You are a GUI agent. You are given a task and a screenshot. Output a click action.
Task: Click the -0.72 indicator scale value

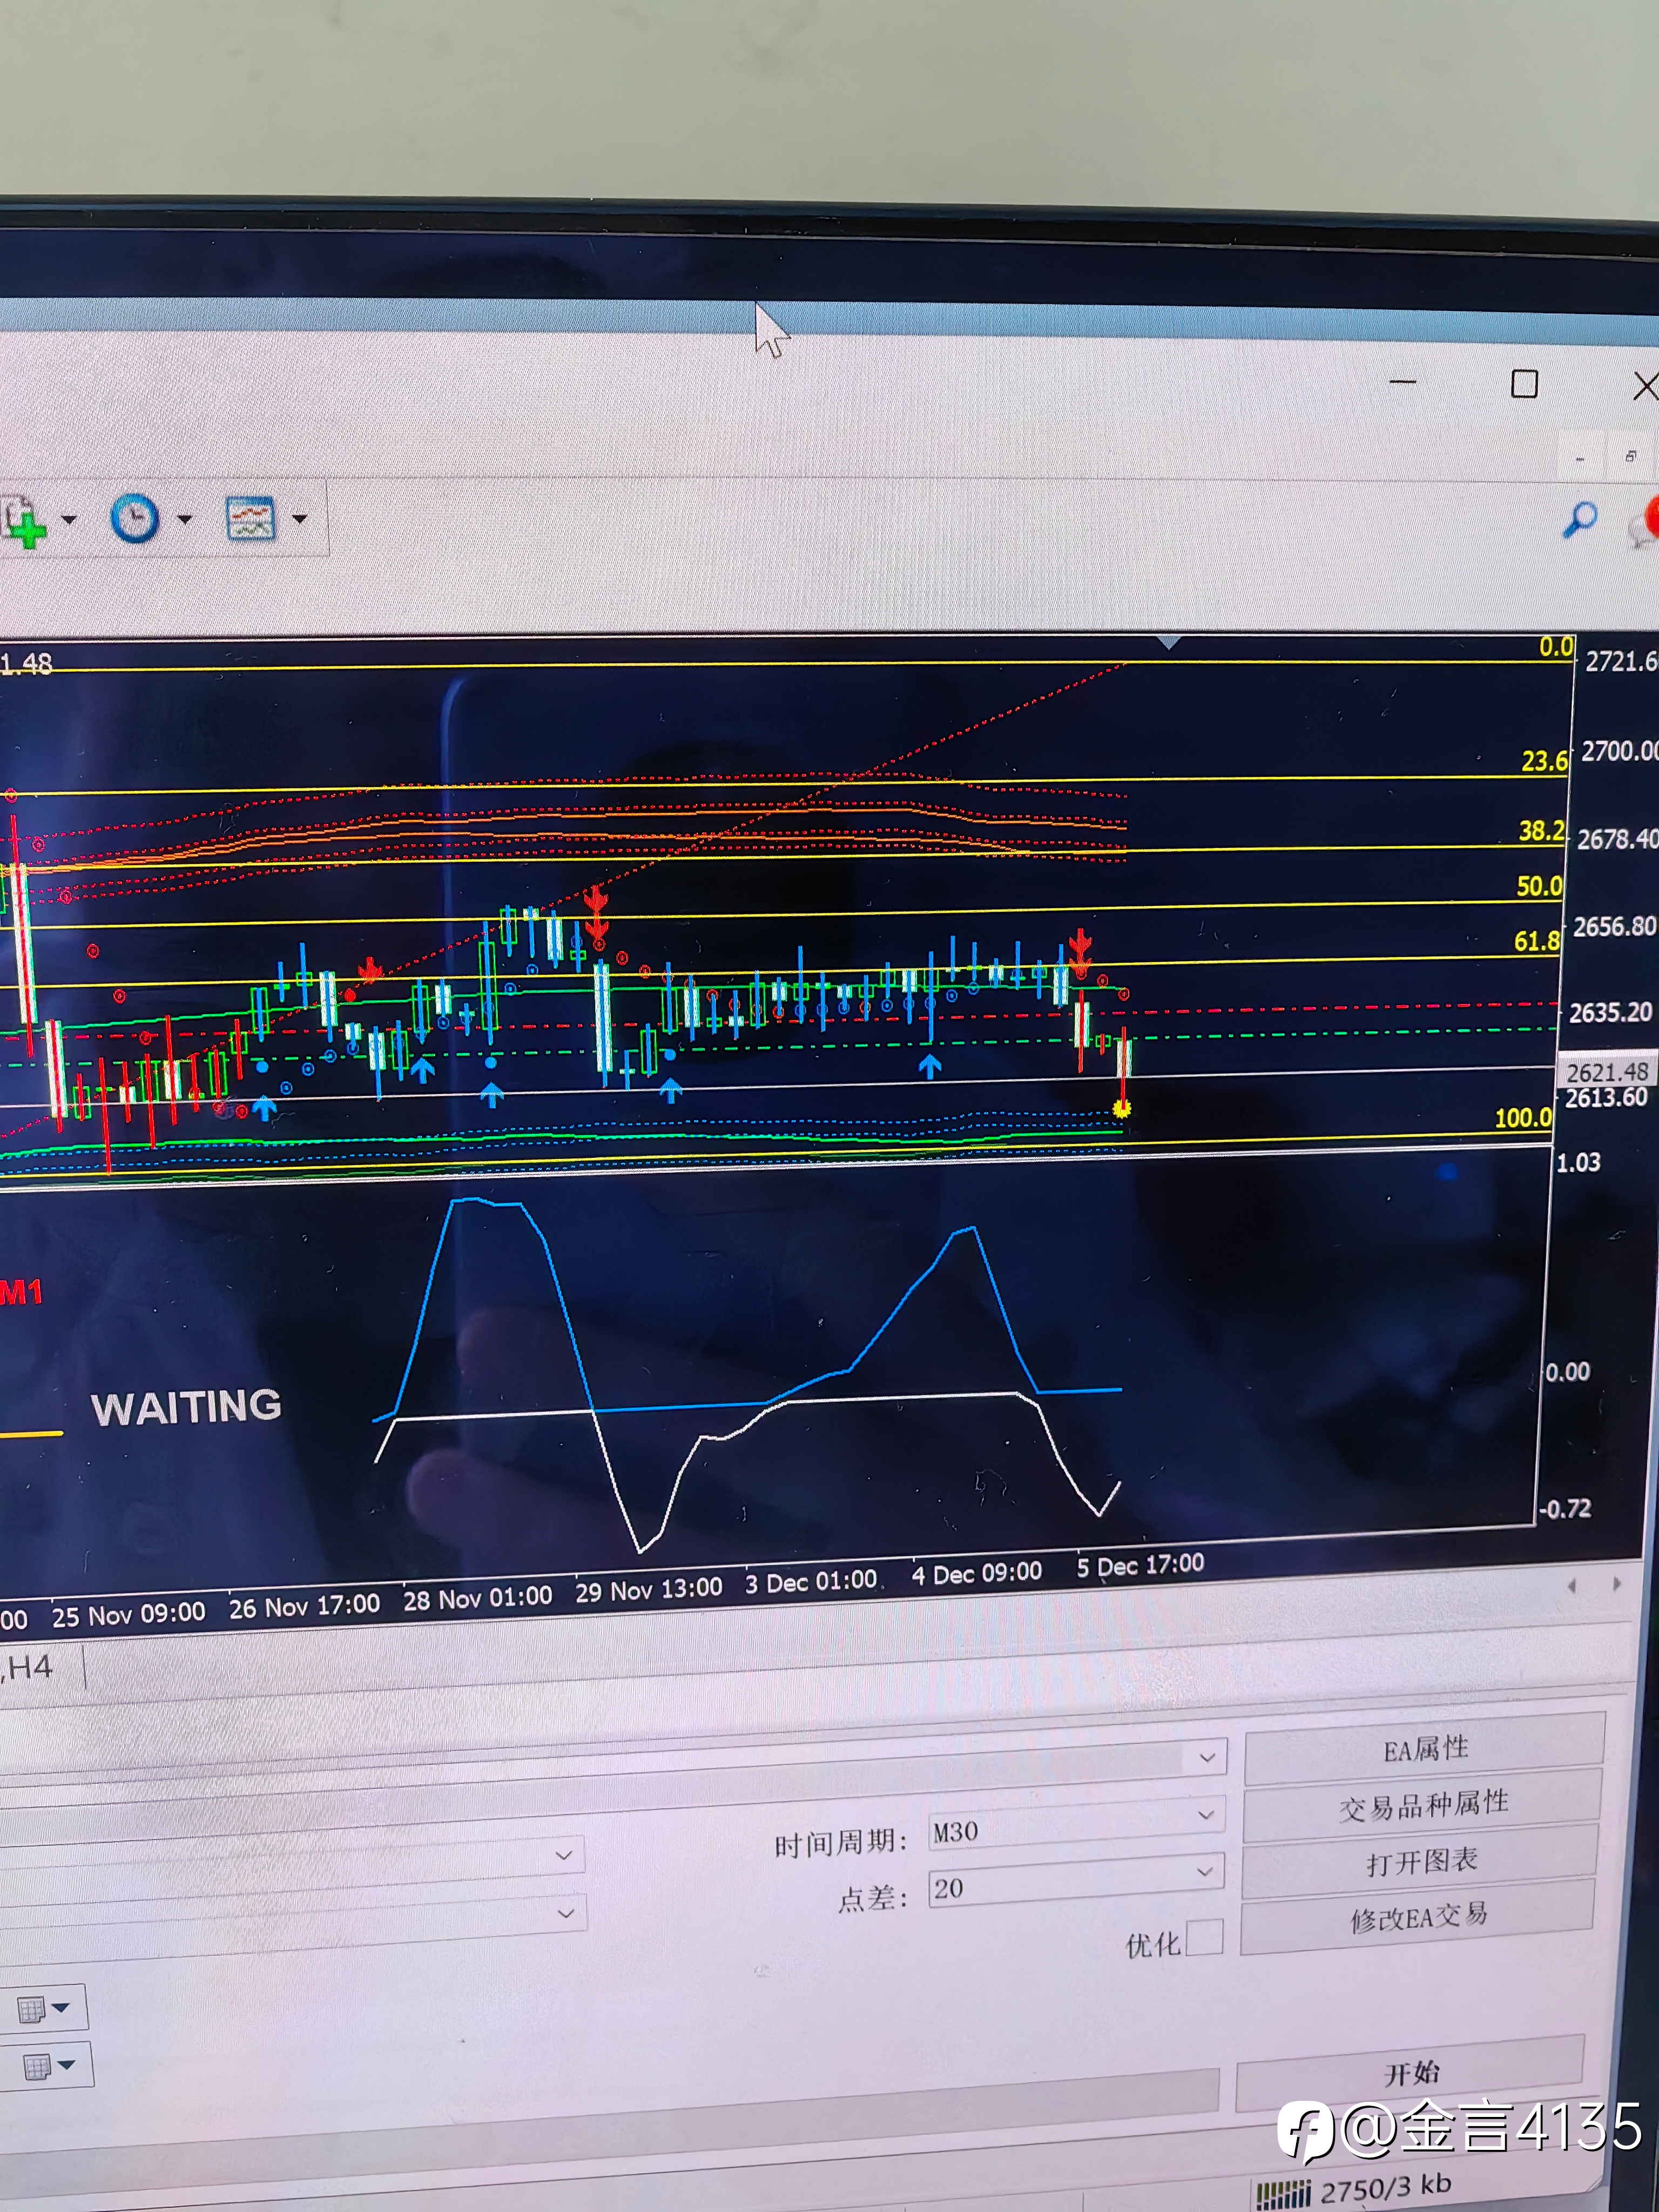click(1564, 1509)
